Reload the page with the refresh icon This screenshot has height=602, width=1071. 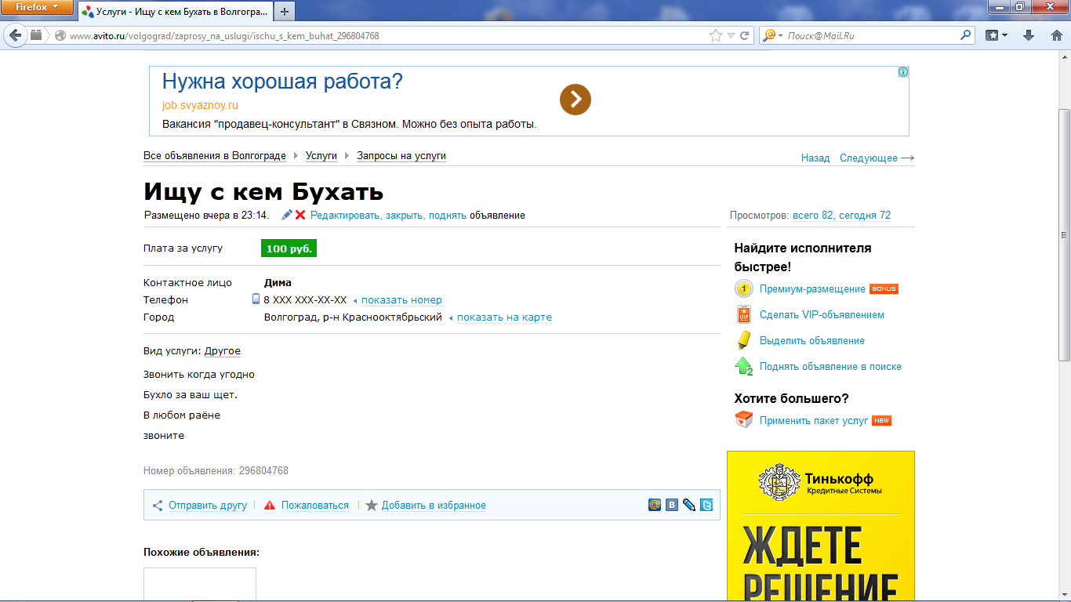coord(744,35)
